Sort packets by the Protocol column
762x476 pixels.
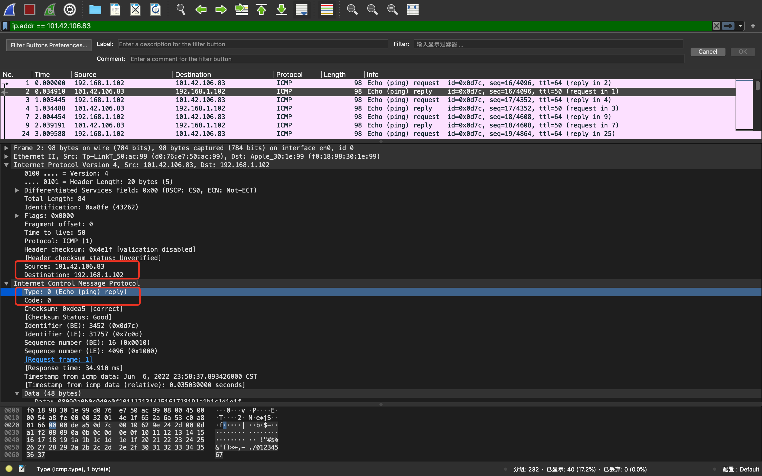[x=298, y=75]
